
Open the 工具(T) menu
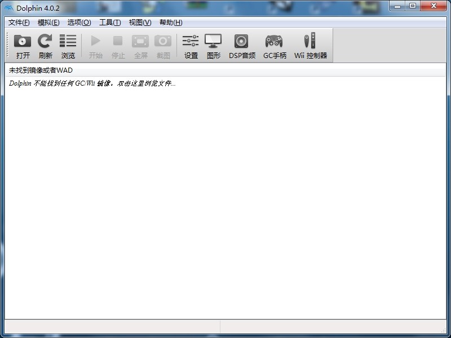click(110, 23)
